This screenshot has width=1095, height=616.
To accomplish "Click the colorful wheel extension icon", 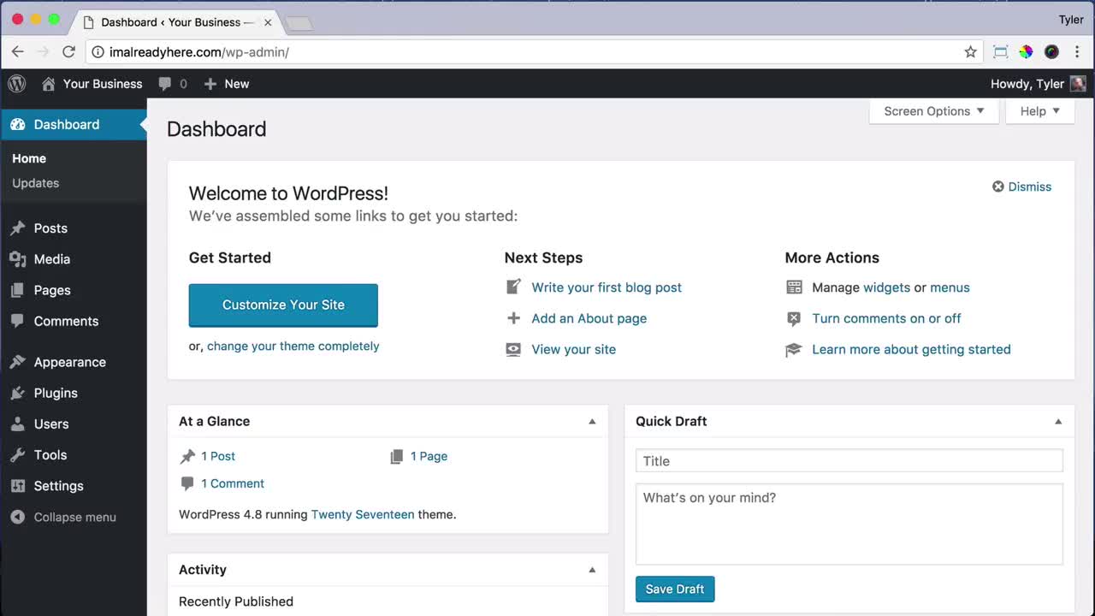I will pos(1026,52).
